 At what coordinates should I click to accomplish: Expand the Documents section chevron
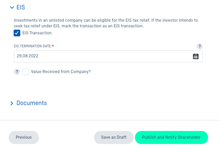12,103
